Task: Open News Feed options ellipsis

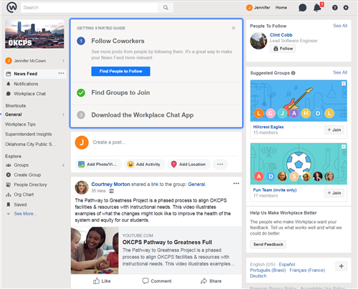Action: point(61,73)
